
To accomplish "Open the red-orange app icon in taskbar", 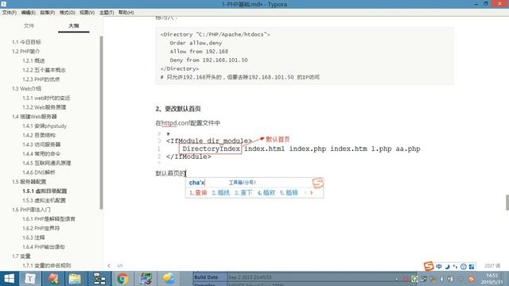I will coord(53,279).
